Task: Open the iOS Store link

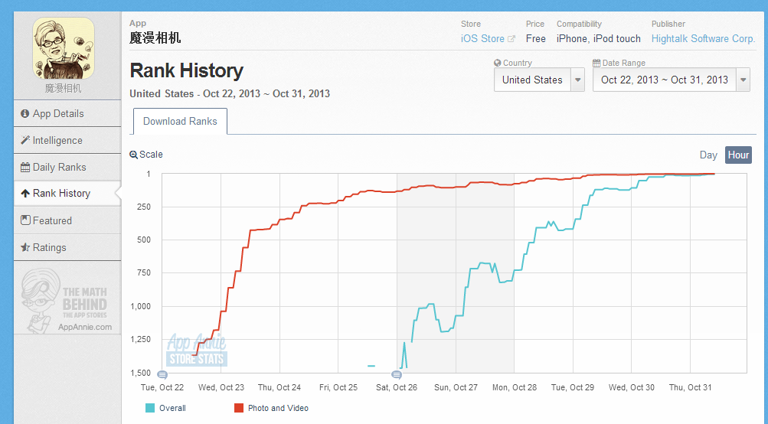Action: 482,39
